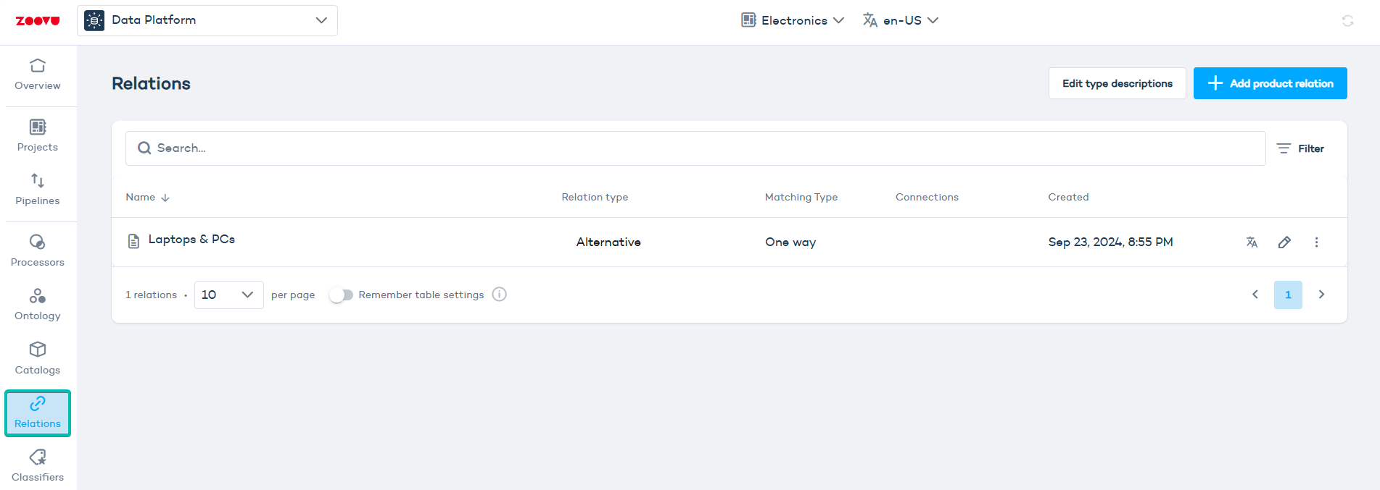Change rows per page dropdown

(229, 295)
